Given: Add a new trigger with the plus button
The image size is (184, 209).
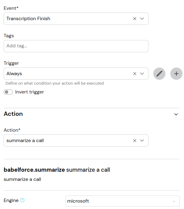Looking at the screenshot, I should coord(176,74).
